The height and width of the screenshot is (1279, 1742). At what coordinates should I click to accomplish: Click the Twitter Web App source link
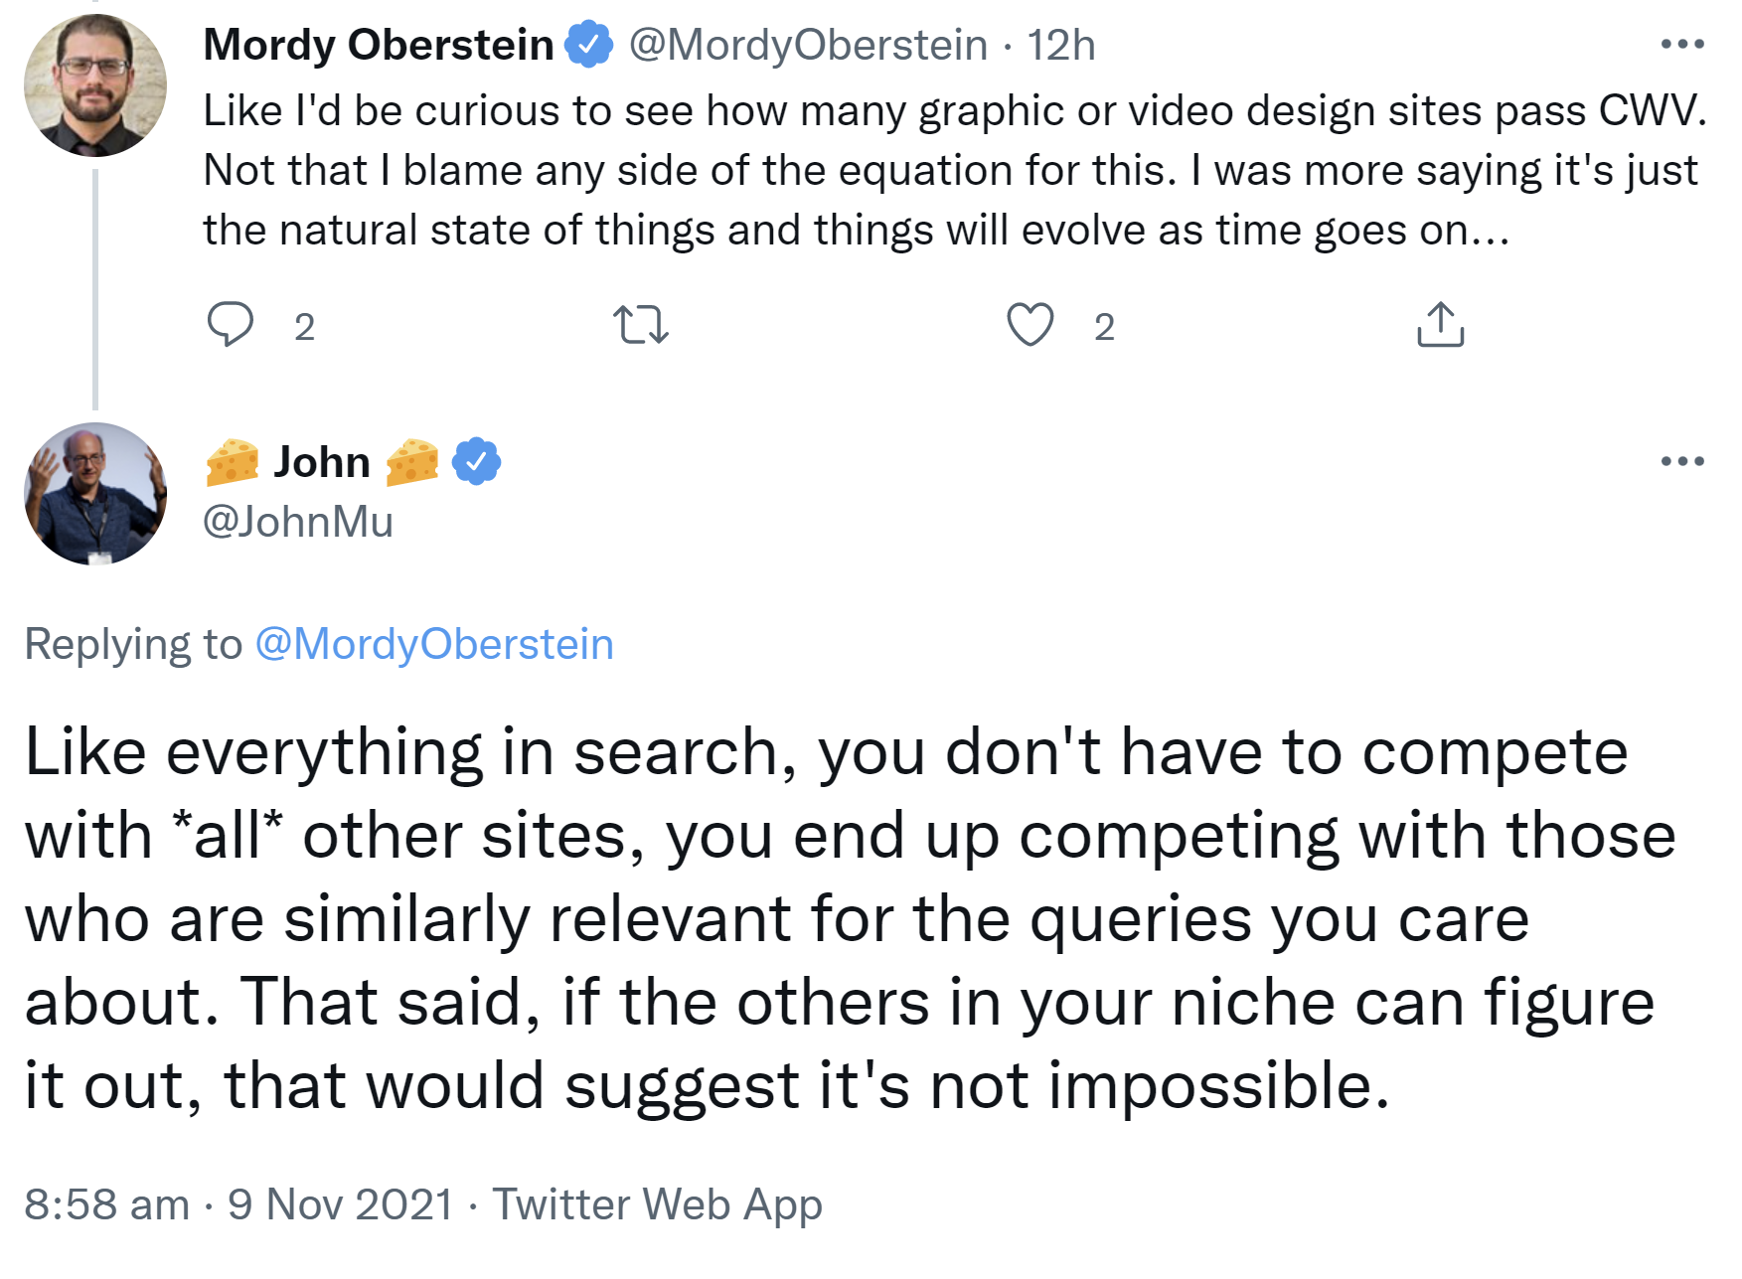(658, 1204)
